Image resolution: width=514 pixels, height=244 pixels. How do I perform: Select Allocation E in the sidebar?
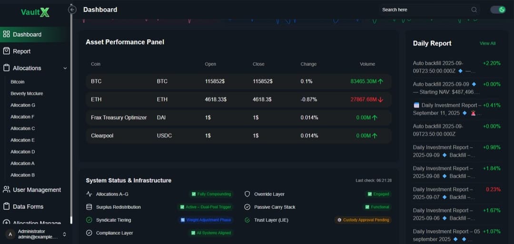point(22,140)
